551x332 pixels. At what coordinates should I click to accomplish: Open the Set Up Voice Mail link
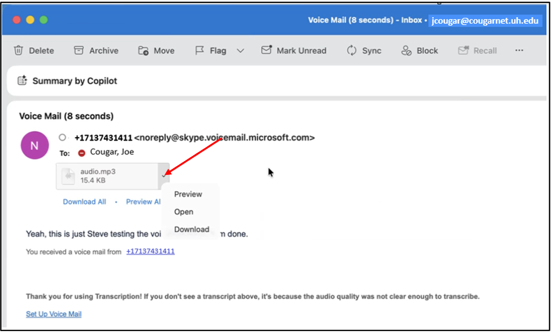pyautogui.click(x=54, y=314)
